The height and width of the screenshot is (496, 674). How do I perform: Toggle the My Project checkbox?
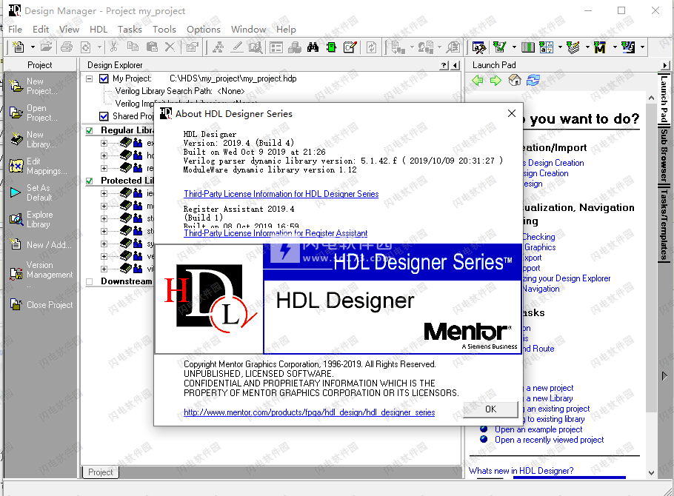pyautogui.click(x=104, y=78)
